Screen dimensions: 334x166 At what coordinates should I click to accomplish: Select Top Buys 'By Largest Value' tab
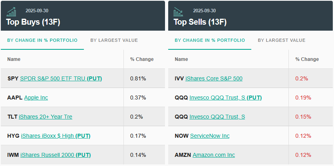point(114,40)
